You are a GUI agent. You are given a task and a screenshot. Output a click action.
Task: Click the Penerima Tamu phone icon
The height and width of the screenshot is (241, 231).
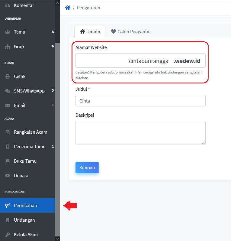pyautogui.click(x=8, y=147)
